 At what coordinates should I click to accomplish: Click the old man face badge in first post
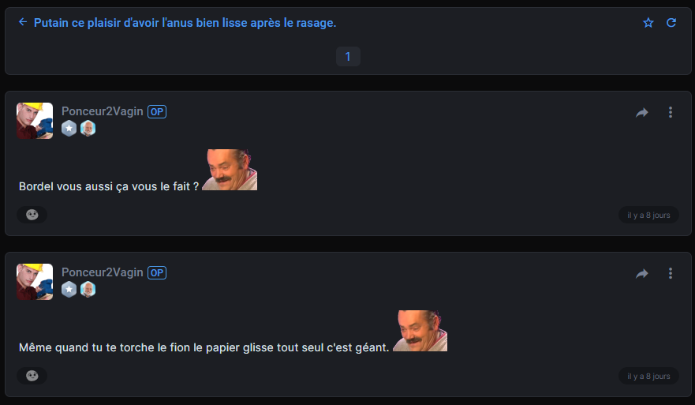pos(88,128)
